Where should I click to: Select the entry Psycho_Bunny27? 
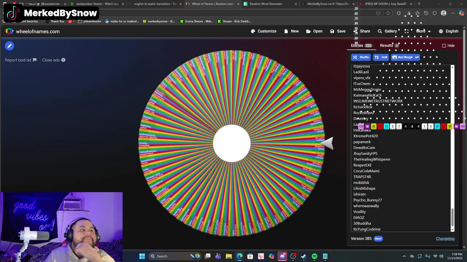click(367, 200)
